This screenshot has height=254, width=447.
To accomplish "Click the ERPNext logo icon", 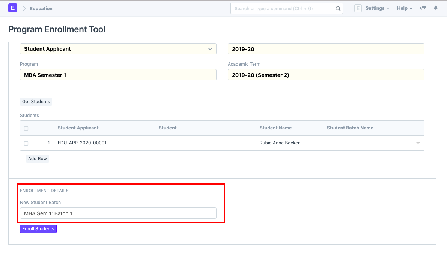I will pos(13,8).
